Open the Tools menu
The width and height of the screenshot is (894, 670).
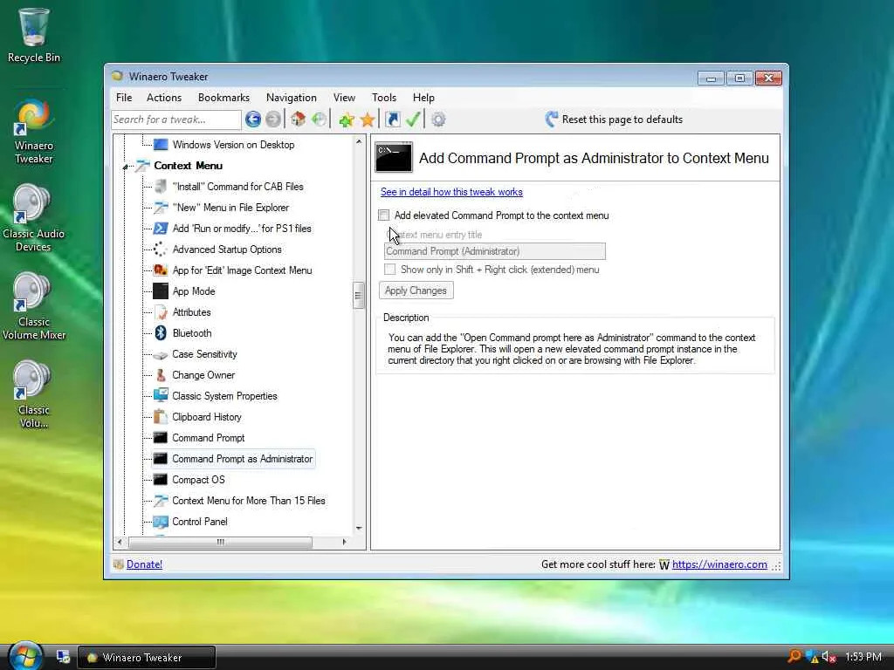click(x=384, y=98)
